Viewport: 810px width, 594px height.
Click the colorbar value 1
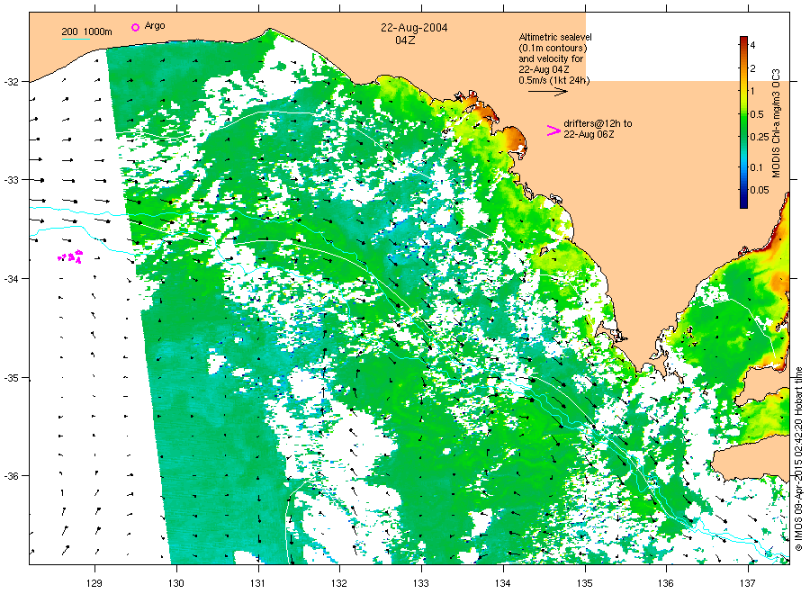[x=752, y=92]
